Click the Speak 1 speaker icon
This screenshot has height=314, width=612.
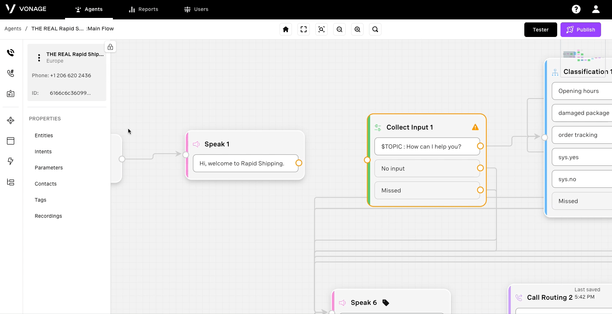tap(196, 144)
